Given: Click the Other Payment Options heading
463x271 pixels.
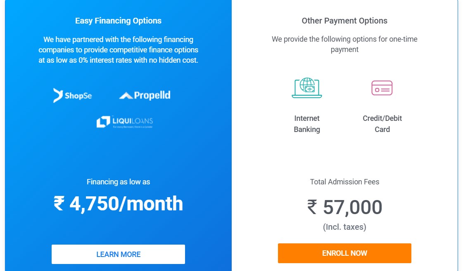Looking at the screenshot, I should 344,21.
